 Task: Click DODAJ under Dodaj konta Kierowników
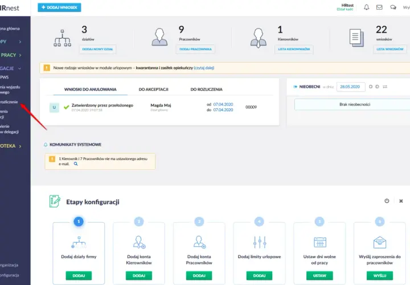coord(139,275)
